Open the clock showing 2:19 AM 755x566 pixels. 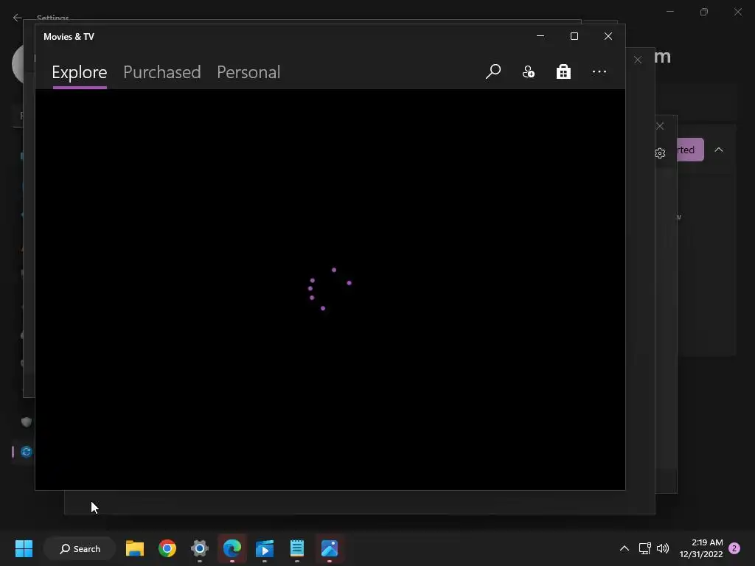[701, 548]
